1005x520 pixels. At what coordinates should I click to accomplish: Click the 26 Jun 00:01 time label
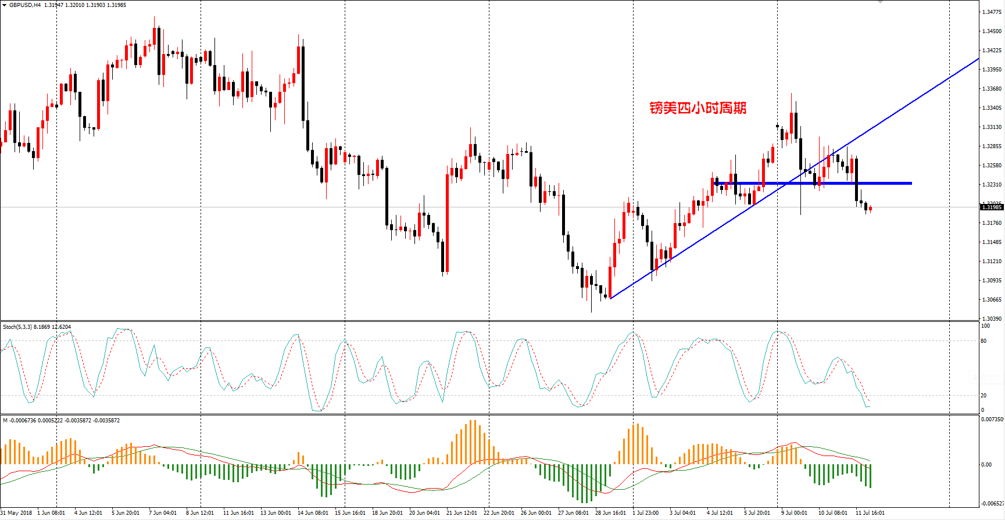coord(536,513)
